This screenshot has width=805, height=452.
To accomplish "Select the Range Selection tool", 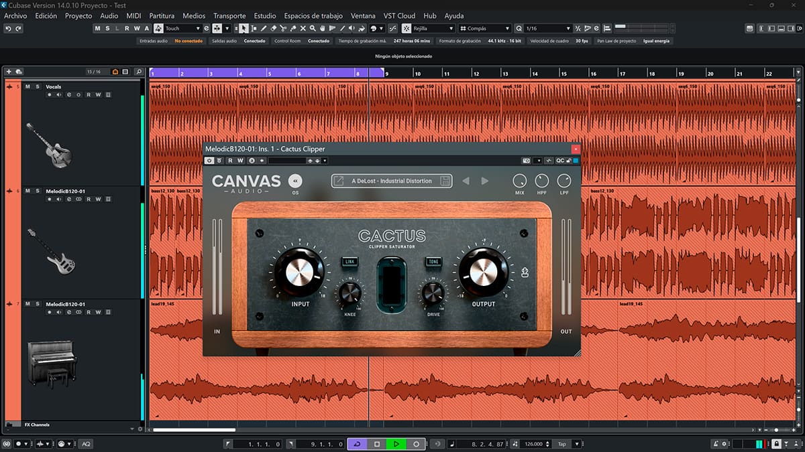I will point(254,29).
